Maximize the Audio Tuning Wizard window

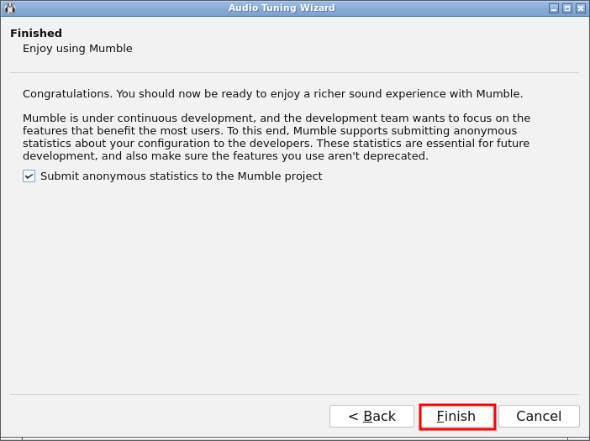(x=567, y=8)
